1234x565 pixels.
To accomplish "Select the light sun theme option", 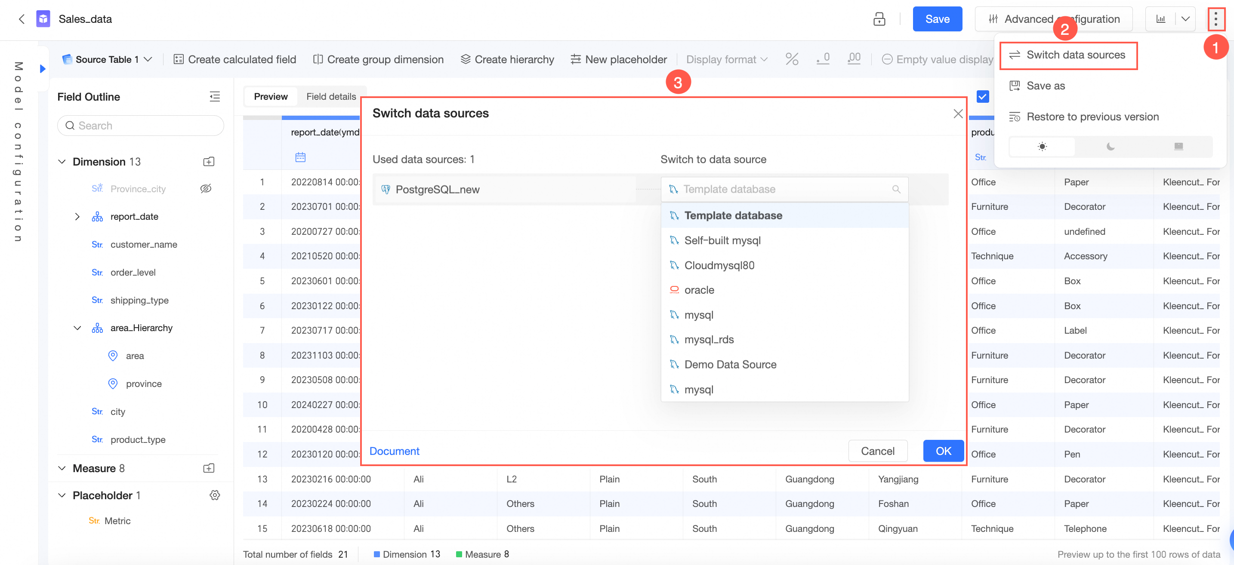I will click(1042, 147).
